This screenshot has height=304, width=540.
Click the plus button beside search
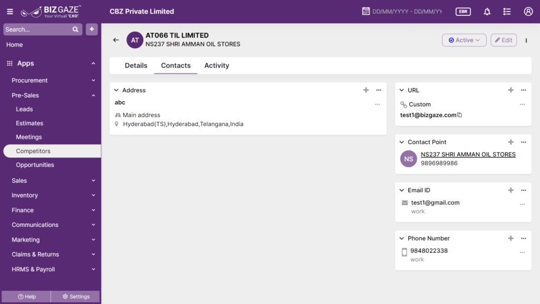tap(92, 30)
